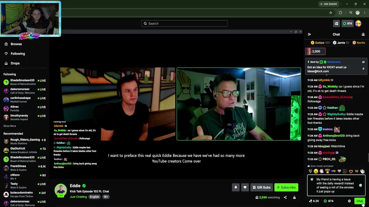Follow Eddie with the heart button

pyautogui.click(x=245, y=187)
